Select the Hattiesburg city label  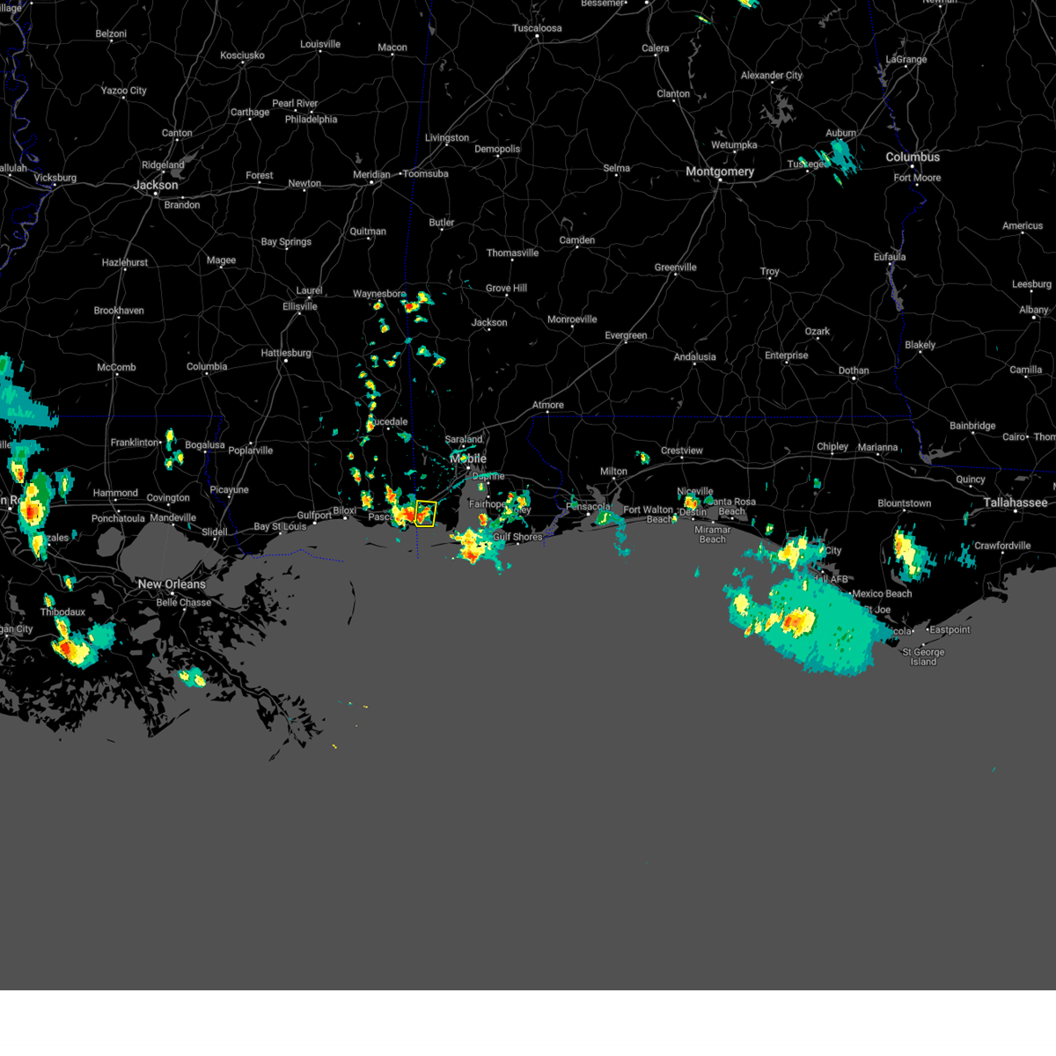286,353
